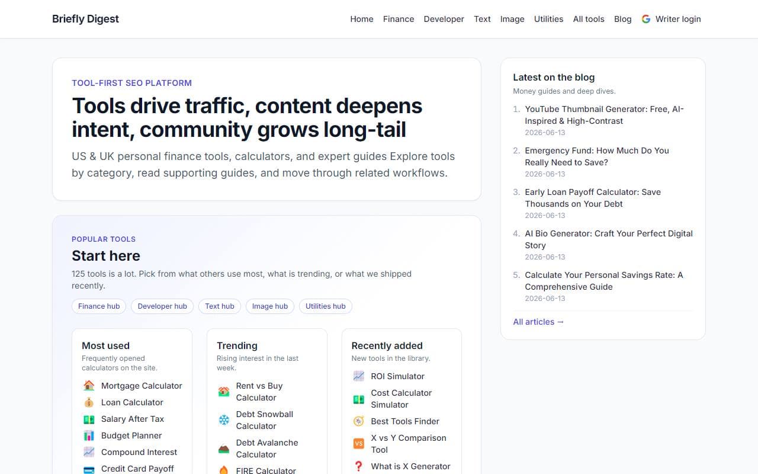Open the Debt Avalanche Calculator link
Screen dimensions: 758x474
coord(267,449)
